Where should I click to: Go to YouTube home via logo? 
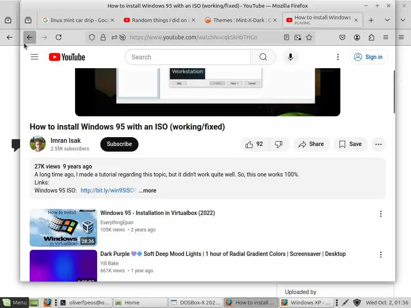tap(67, 57)
